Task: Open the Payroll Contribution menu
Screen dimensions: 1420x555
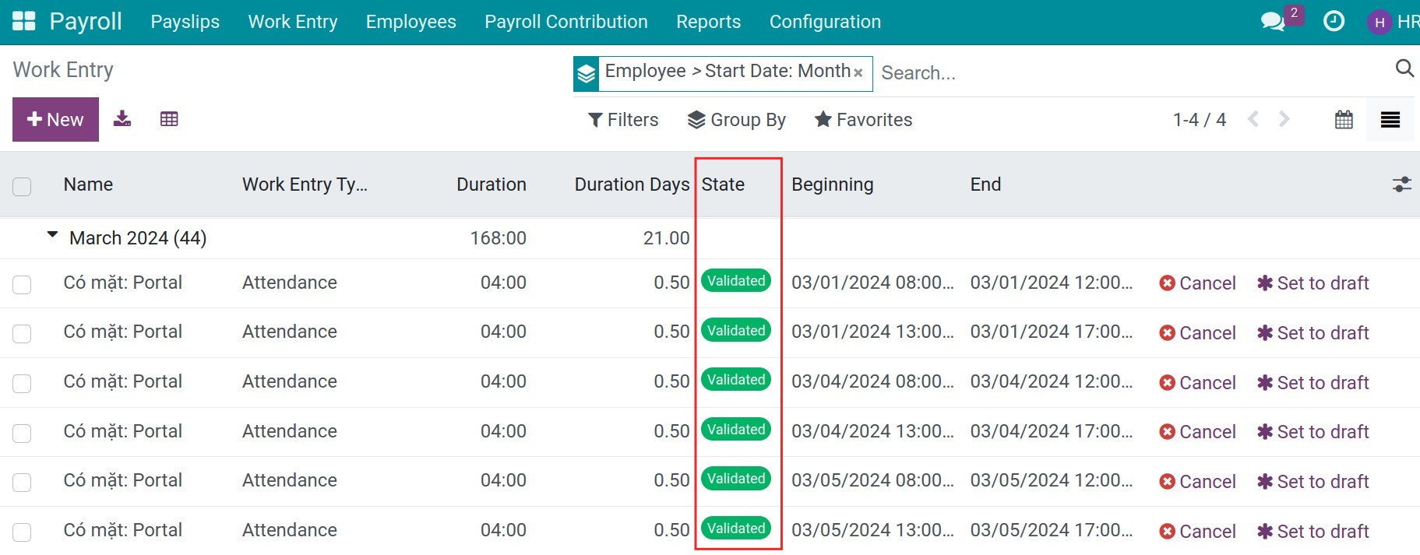Action: (566, 22)
